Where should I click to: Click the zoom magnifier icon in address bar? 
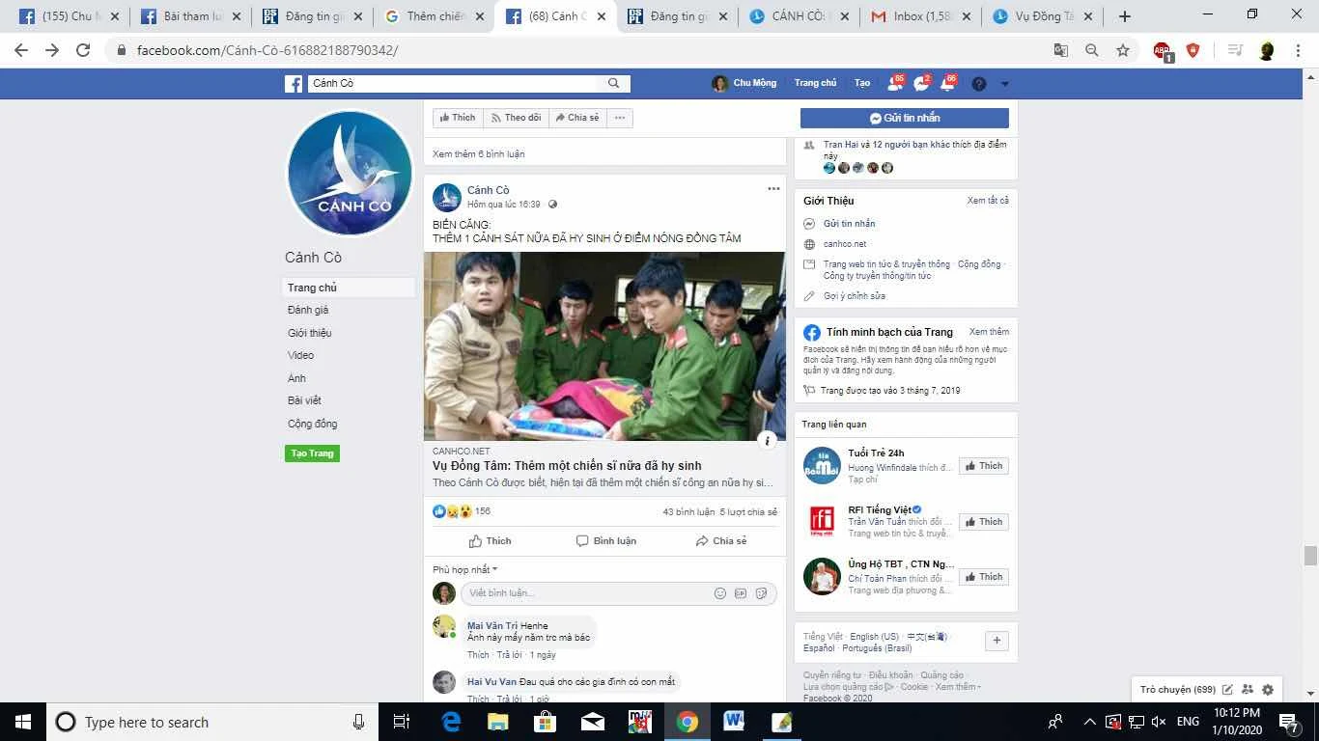click(x=1092, y=50)
